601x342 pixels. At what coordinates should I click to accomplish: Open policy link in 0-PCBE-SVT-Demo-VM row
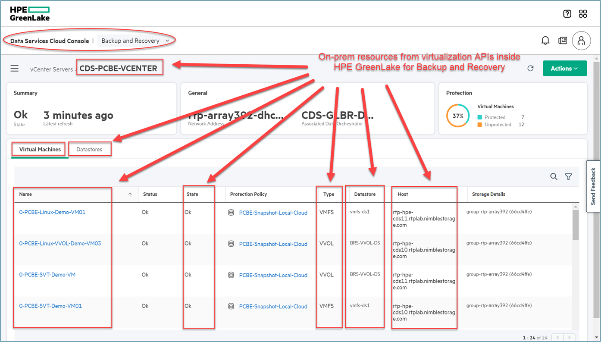[273, 275]
